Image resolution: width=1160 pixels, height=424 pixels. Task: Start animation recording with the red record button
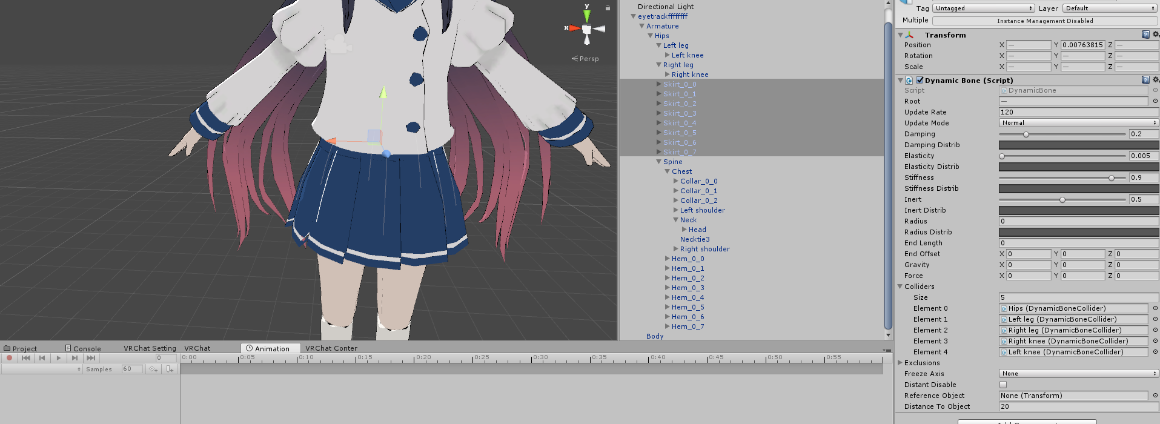(9, 358)
